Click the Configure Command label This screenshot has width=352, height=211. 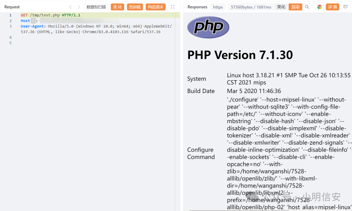[x=201, y=153]
